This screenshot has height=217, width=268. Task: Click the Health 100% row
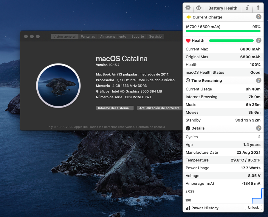223,64
